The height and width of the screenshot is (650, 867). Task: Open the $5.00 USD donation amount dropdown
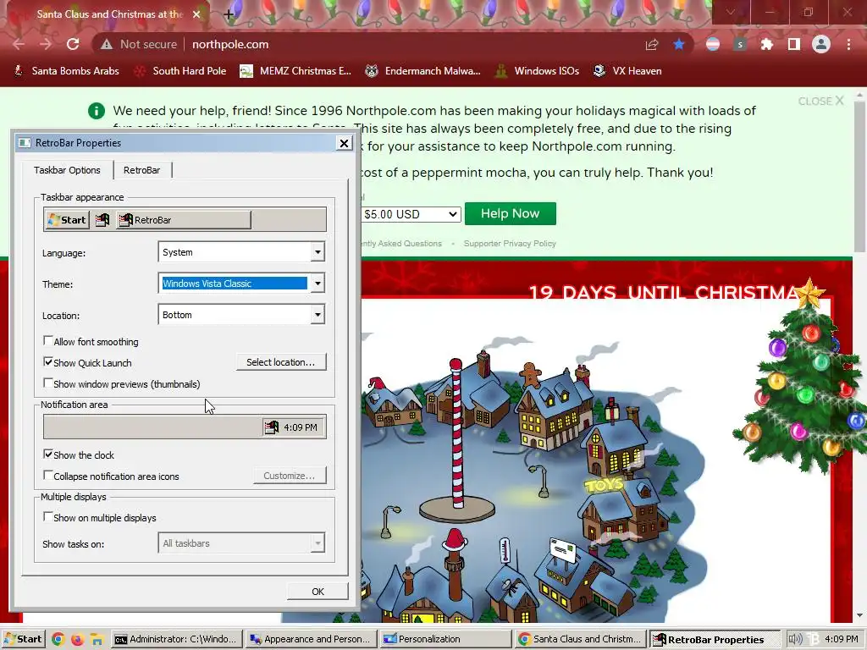tap(411, 214)
